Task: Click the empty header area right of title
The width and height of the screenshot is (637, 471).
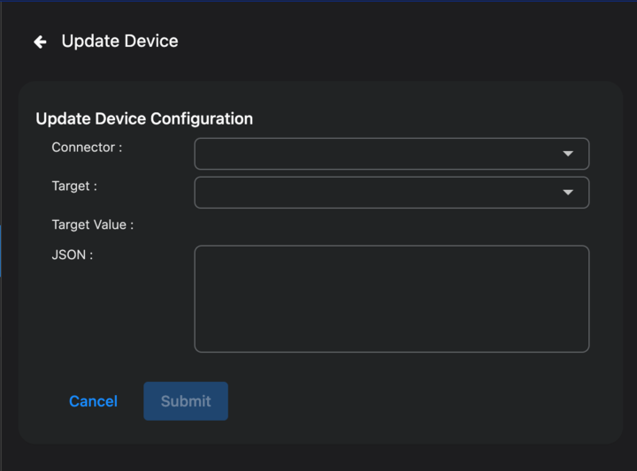Action: [x=398, y=42]
